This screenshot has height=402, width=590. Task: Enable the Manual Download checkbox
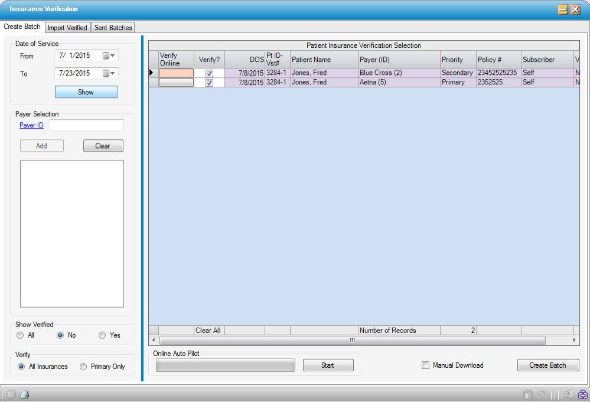tap(425, 365)
